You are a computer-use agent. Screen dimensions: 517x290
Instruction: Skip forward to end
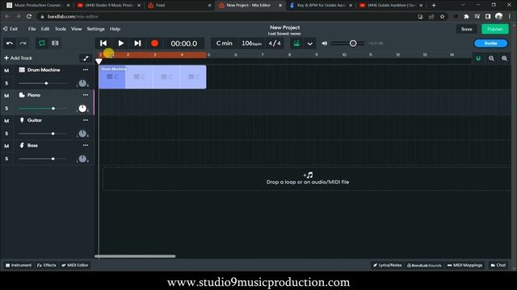coord(137,43)
